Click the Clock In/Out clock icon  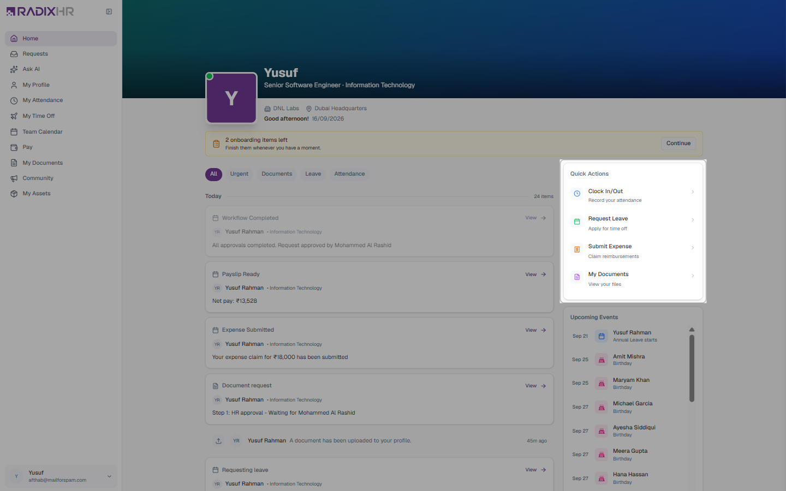pos(577,194)
